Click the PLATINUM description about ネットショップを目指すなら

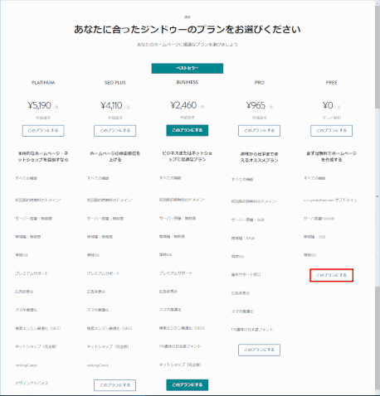(x=43, y=157)
